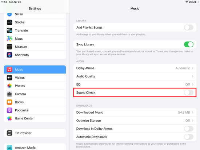Open Dolby Atmos chevron next to Automatic
Image resolution: width=200 pixels, height=150 pixels.
pyautogui.click(x=193, y=68)
